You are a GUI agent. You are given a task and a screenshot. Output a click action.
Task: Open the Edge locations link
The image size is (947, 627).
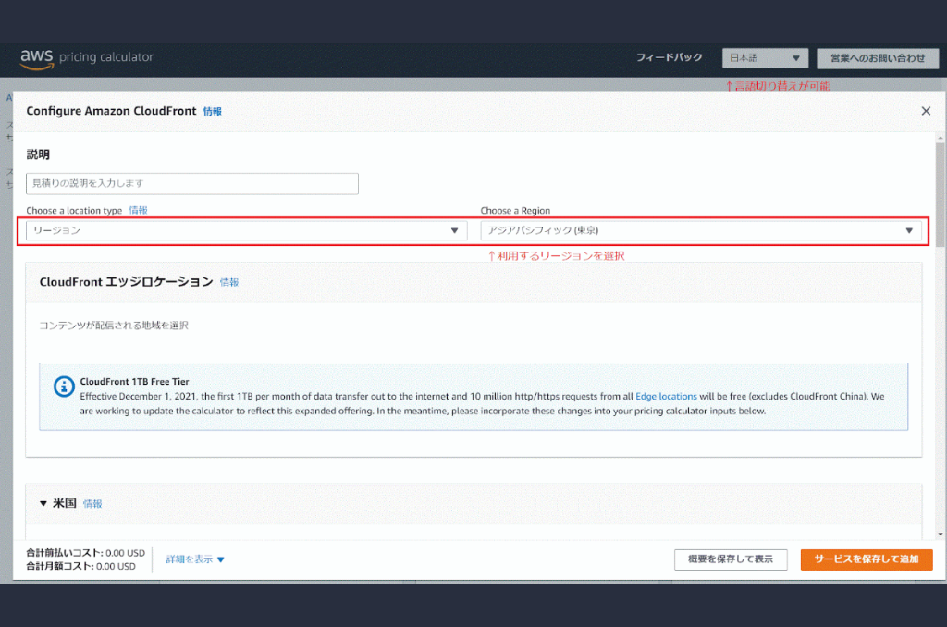[x=666, y=396]
